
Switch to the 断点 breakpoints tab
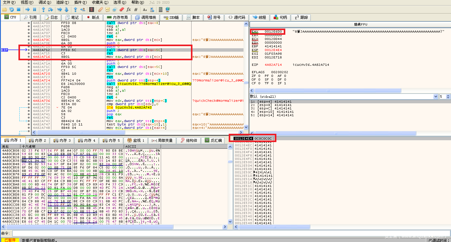[93, 18]
